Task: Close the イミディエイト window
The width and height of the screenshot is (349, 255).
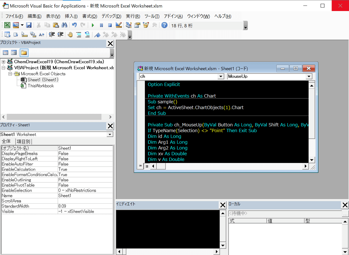Action: click(223, 205)
